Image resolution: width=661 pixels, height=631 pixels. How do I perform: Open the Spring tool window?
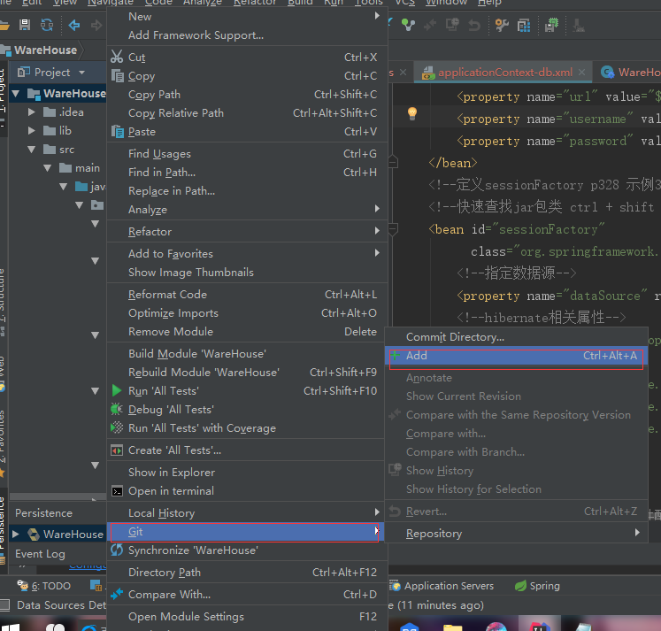coord(537,586)
